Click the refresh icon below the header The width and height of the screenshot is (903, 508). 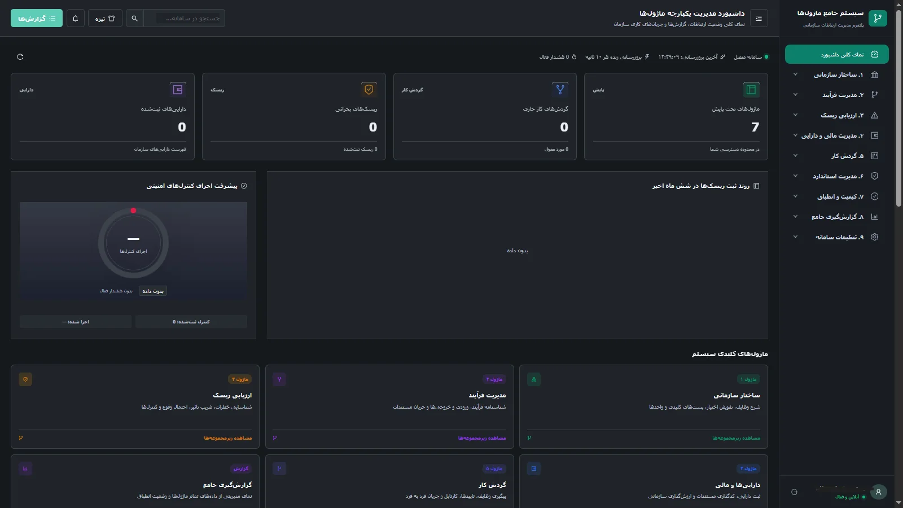(20, 57)
